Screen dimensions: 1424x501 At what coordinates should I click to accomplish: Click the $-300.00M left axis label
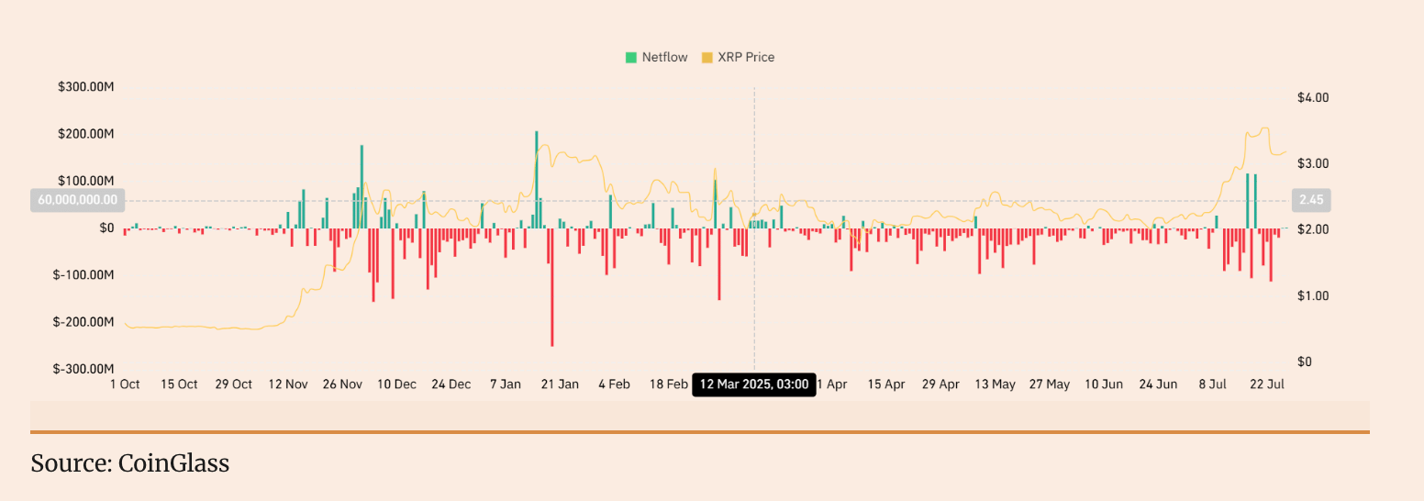pyautogui.click(x=83, y=369)
